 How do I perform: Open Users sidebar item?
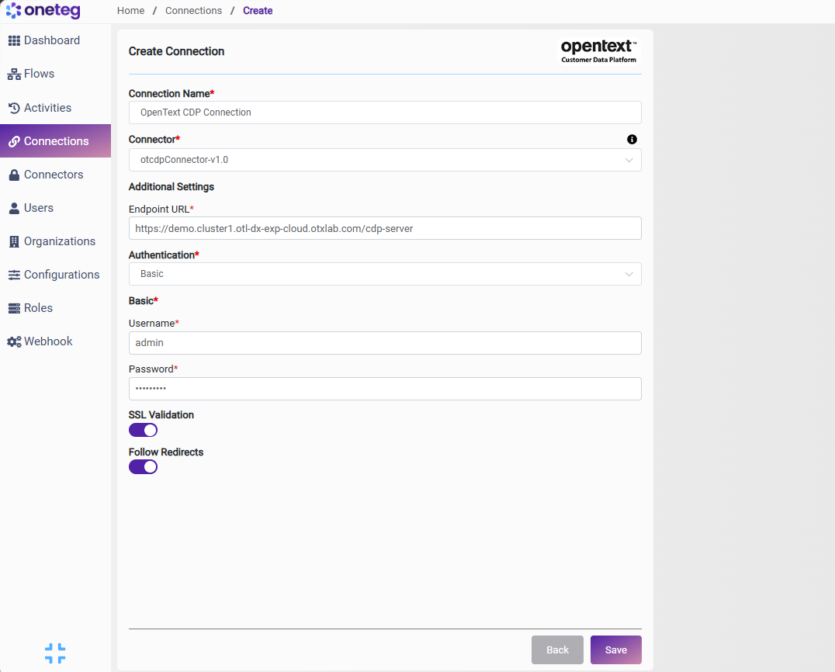coord(55,208)
